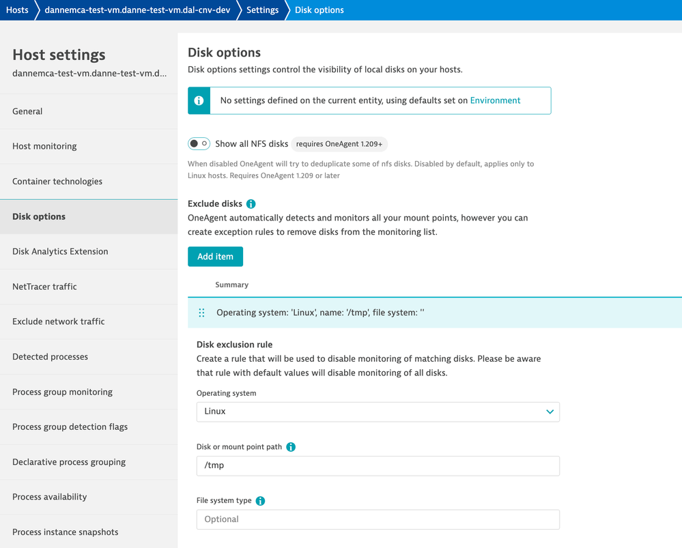This screenshot has height=548, width=682.
Task: Open the dannemca-test-vm host breadcrumb
Action: tap(137, 10)
